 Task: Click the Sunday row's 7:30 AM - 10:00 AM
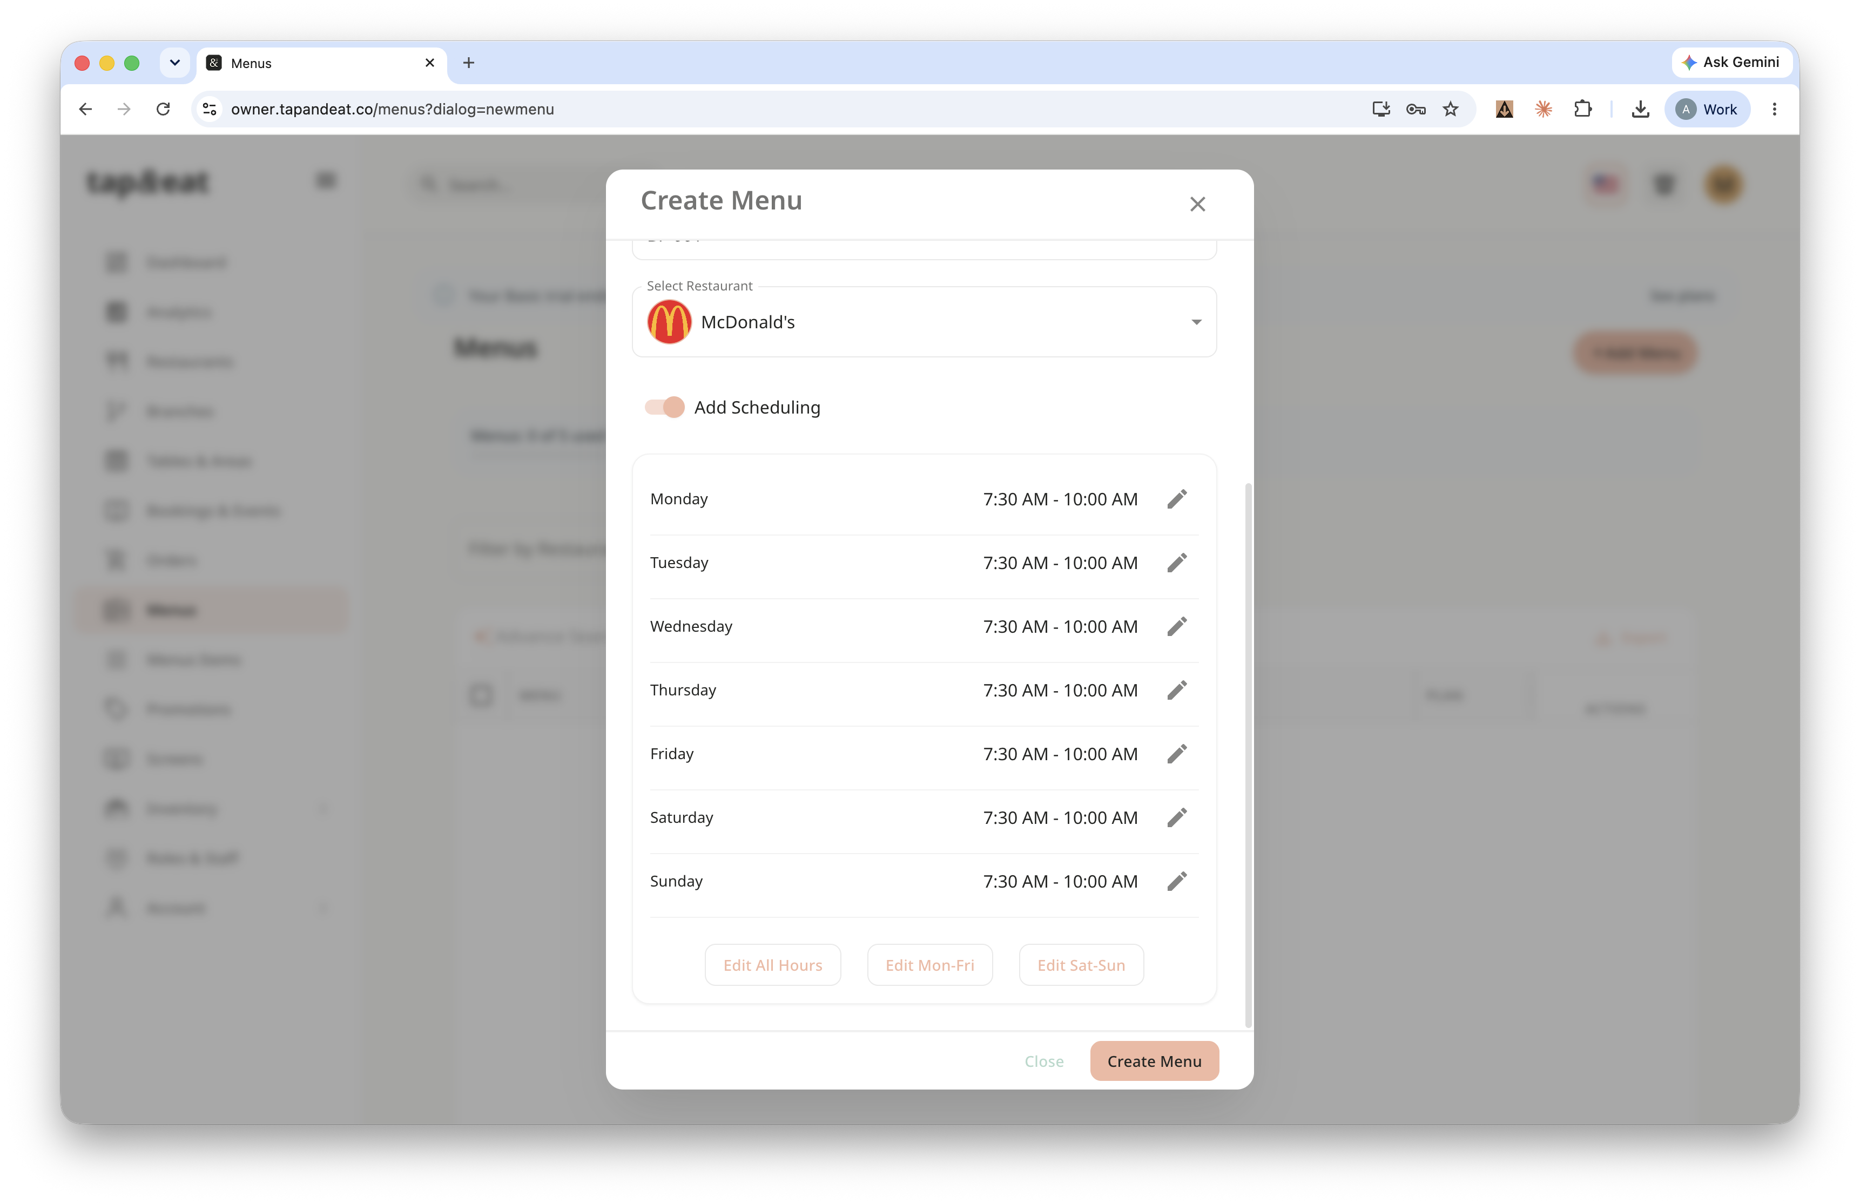1061,881
